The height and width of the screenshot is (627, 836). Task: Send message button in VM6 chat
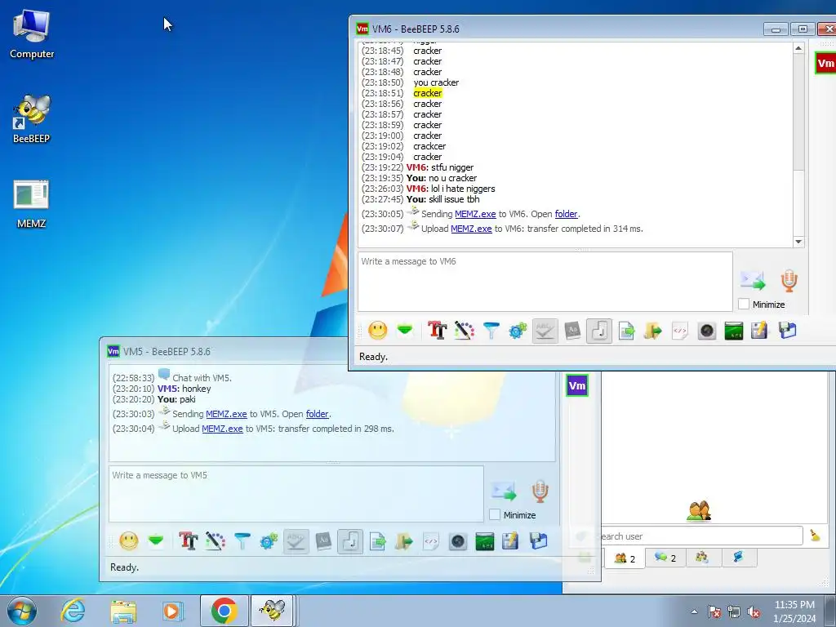[752, 280]
